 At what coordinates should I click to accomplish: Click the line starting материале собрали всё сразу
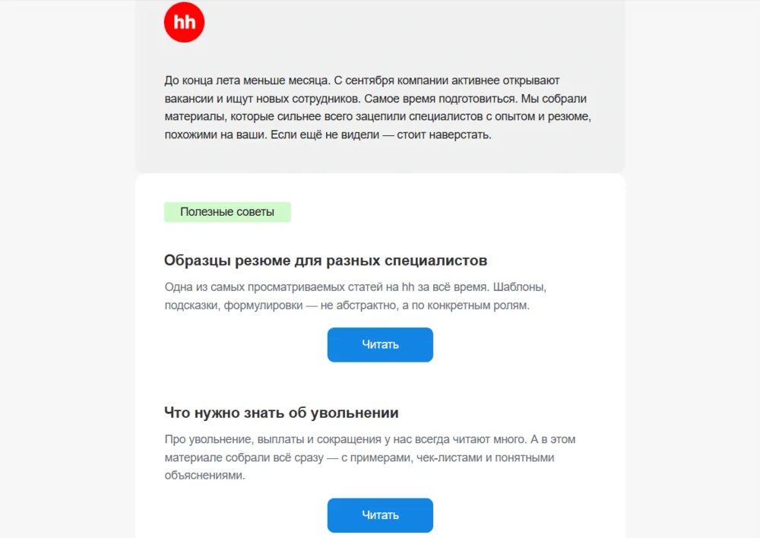359,457
